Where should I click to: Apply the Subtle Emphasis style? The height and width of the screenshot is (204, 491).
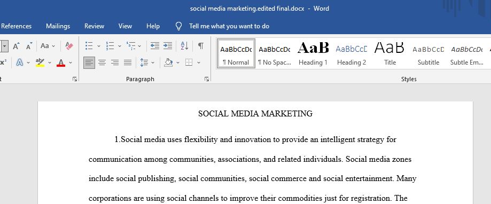[466, 53]
